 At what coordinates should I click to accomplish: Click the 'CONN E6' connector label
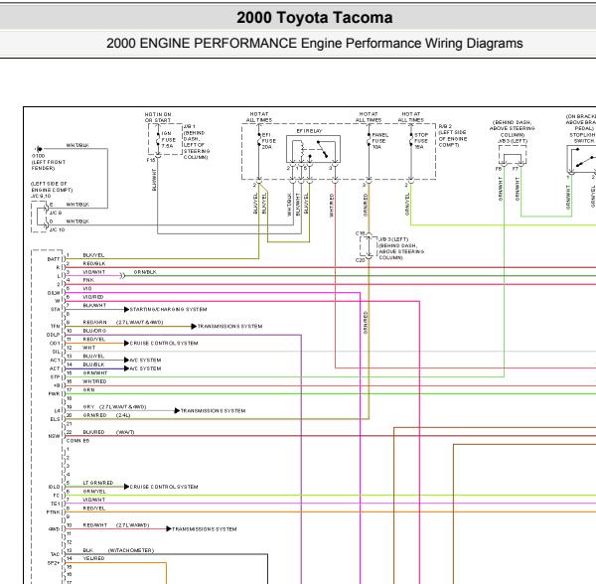(x=77, y=441)
